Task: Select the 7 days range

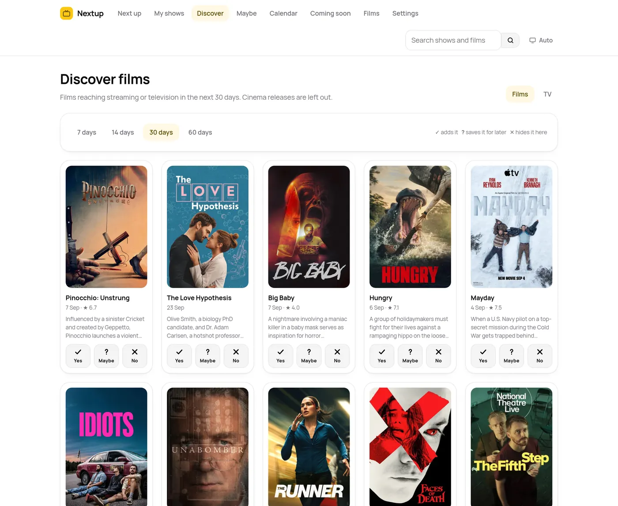Action: pos(87,132)
